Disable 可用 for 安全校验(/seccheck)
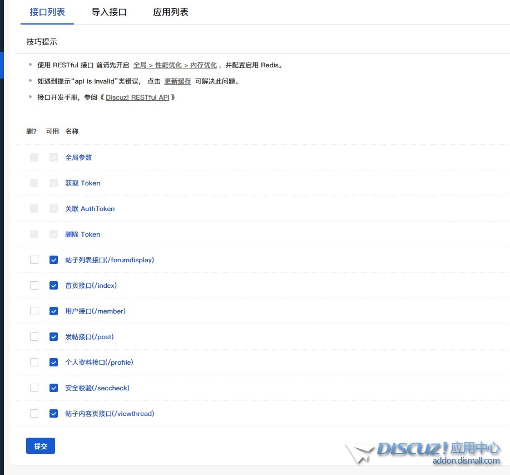510x475 pixels. coord(53,388)
